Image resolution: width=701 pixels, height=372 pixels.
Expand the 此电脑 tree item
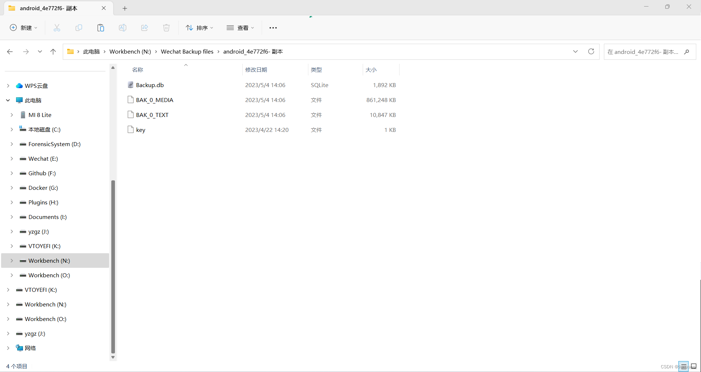8,100
